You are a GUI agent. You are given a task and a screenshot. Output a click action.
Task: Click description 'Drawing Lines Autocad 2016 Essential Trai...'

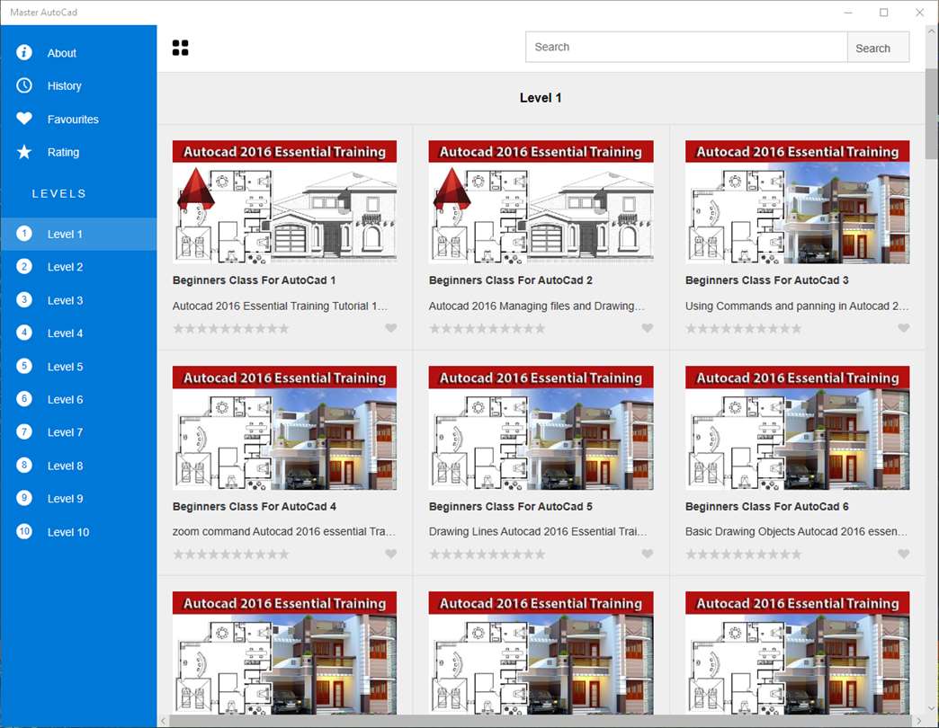click(538, 531)
